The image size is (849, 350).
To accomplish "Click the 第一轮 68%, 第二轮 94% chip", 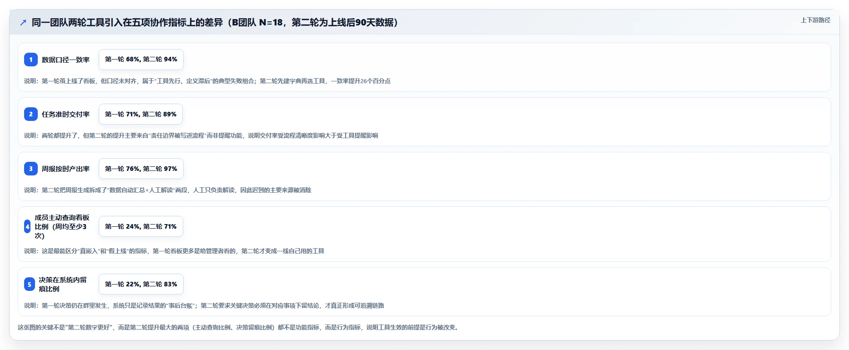I will (141, 60).
